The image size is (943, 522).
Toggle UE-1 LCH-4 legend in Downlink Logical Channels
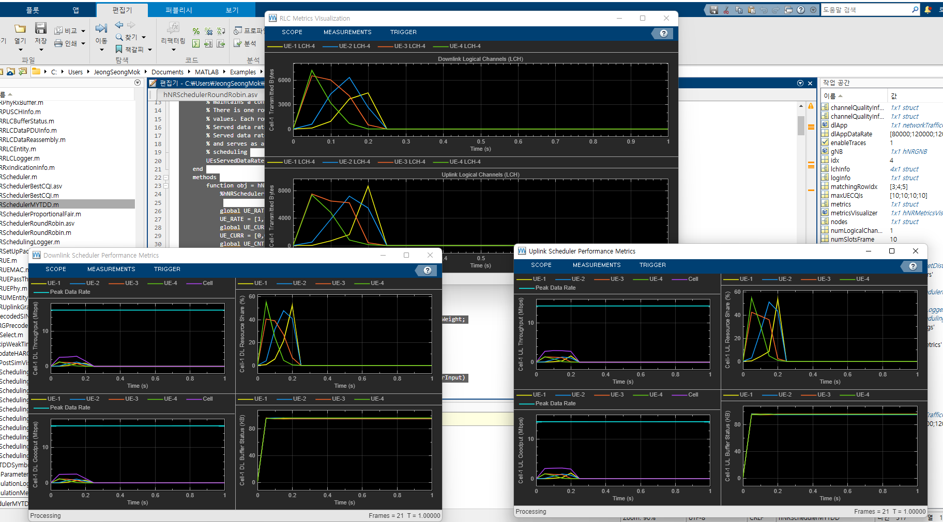pos(291,46)
